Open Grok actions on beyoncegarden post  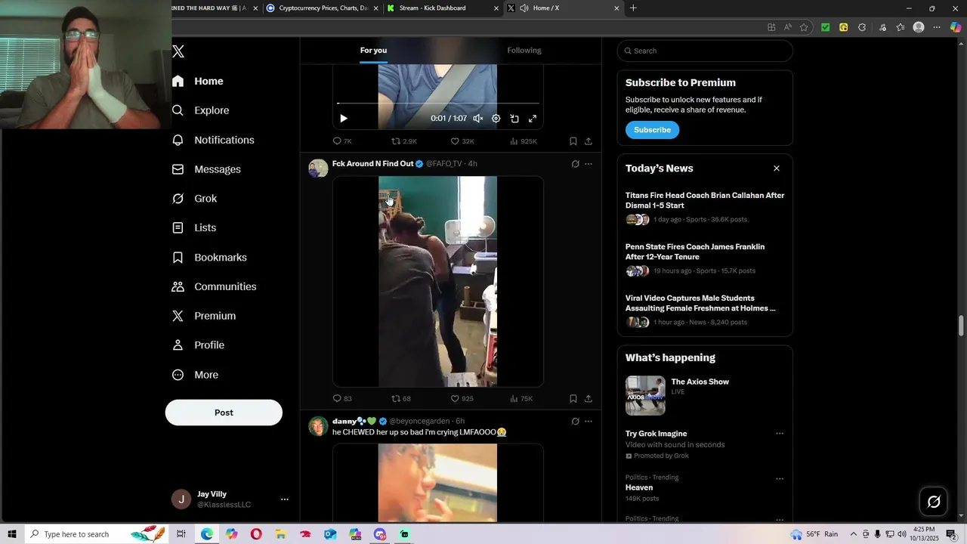[x=575, y=421]
